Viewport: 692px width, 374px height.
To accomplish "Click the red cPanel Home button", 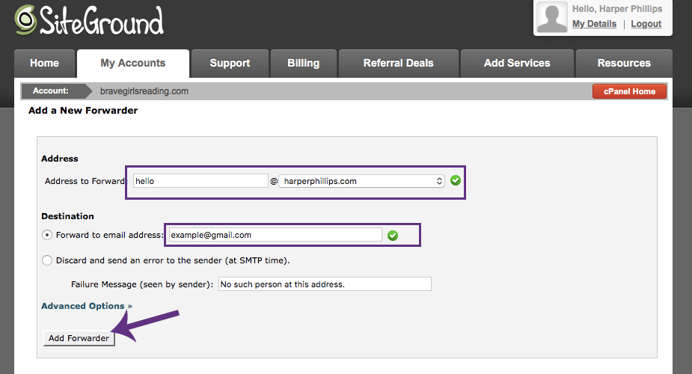I will (x=629, y=91).
